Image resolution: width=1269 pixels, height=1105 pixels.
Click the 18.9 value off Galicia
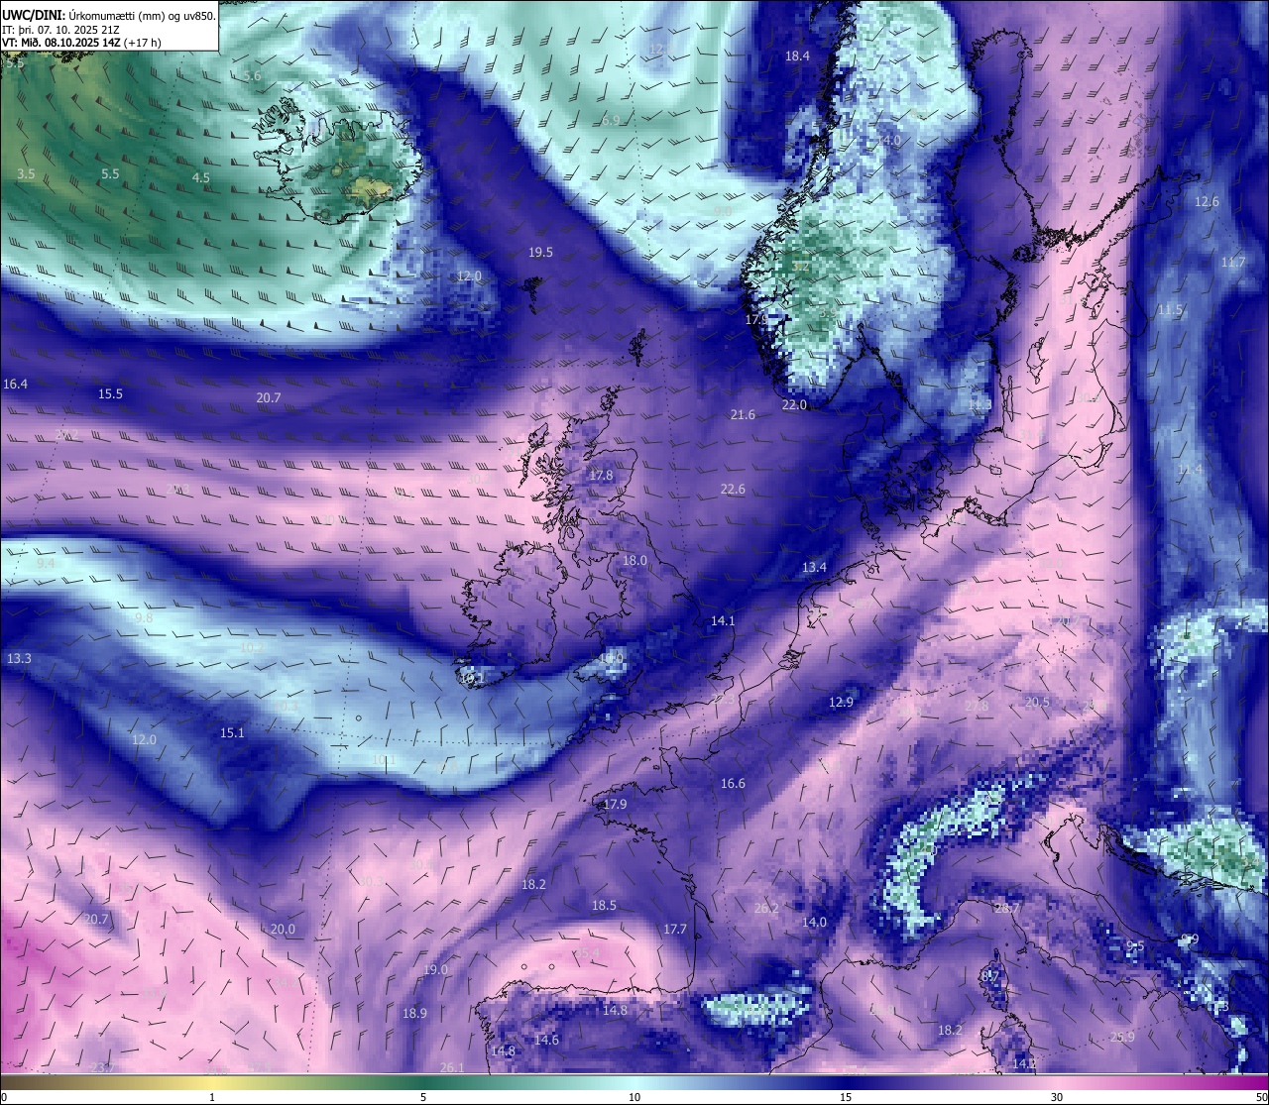(414, 1013)
